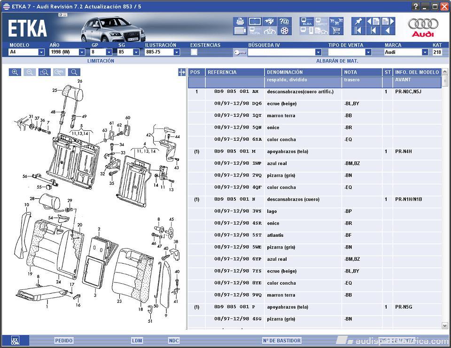Image resolution: width=451 pixels, height=348 pixels.
Task: Toggle the Existencias checkbox
Action: point(194,52)
